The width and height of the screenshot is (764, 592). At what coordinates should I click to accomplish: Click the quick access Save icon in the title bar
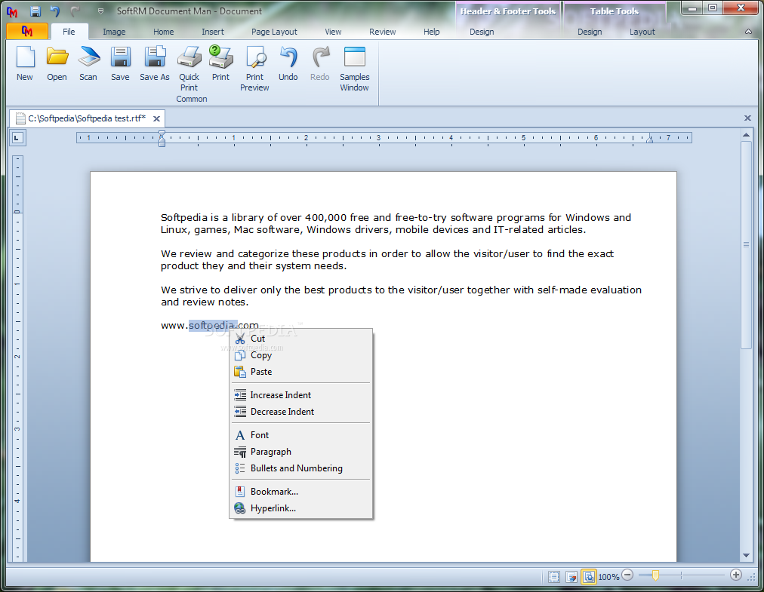(x=35, y=11)
